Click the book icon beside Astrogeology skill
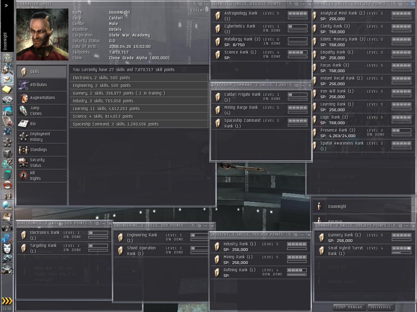Image resolution: width=417 pixels, height=312 pixels. [x=218, y=16]
